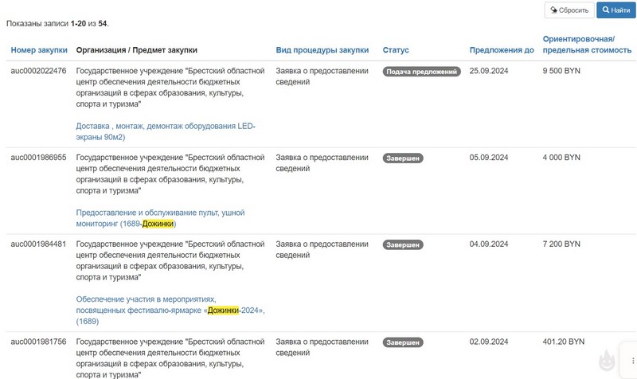Viewport: 637px width, 379px height.
Task: Click the magnifier icon on Найти
Action: [x=606, y=10]
